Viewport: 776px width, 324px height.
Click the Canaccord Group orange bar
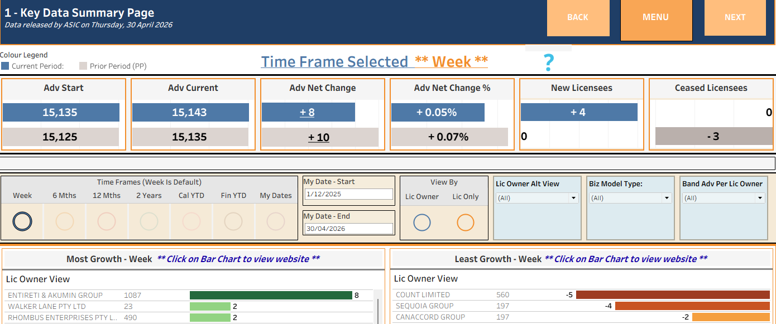click(731, 317)
